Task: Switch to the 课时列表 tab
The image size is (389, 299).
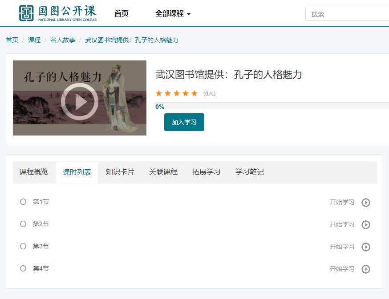Action: click(x=77, y=172)
